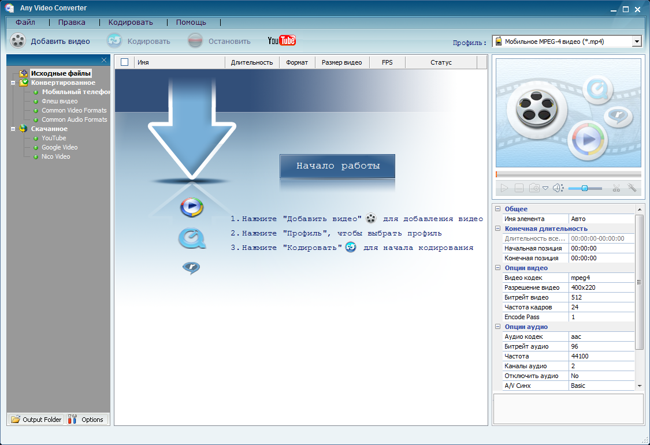Open the snapshot options arrow beside camera

pos(545,188)
